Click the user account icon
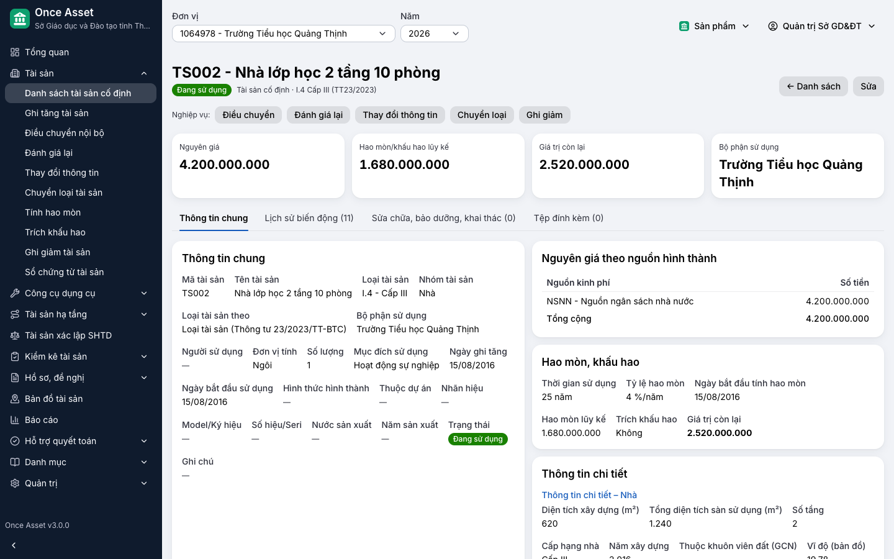The height and width of the screenshot is (559, 894). (x=773, y=26)
